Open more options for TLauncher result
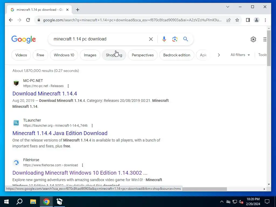The width and height of the screenshot is (276, 207). [92, 126]
